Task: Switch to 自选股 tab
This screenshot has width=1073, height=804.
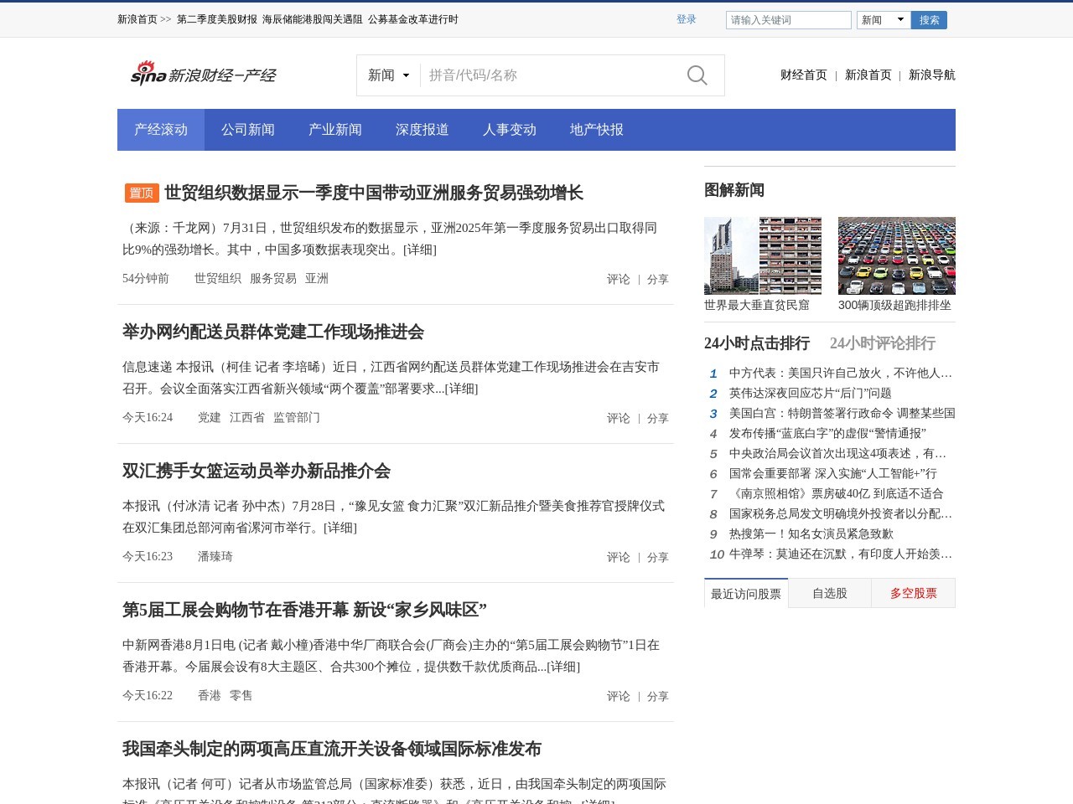Action: pos(830,593)
